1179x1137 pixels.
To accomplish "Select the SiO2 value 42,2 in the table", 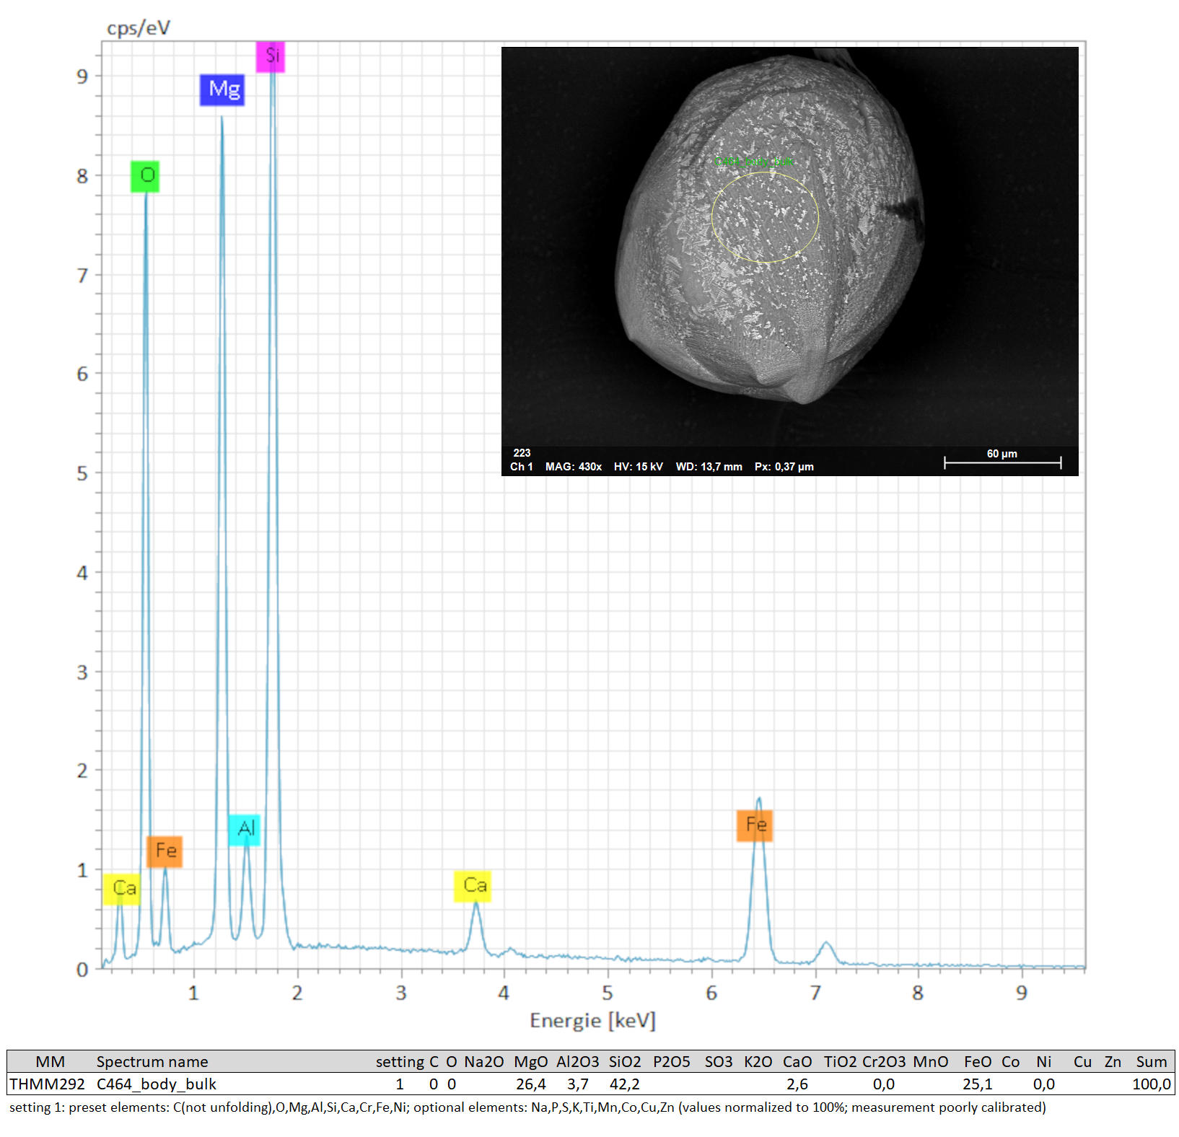I will coord(624,1084).
